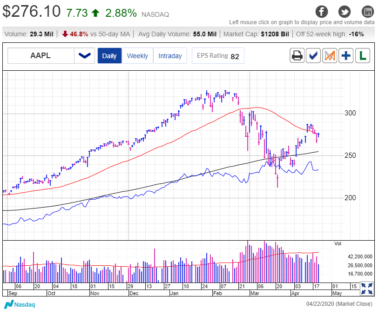
Task: Click the 2.88% change value
Action: tap(121, 13)
